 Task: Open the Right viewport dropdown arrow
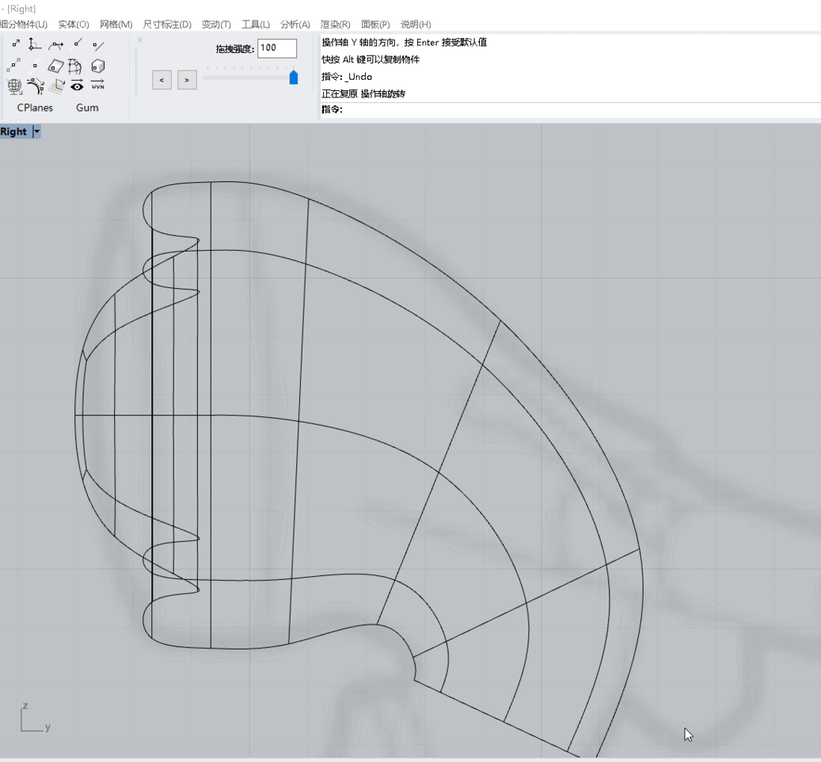[x=36, y=132]
